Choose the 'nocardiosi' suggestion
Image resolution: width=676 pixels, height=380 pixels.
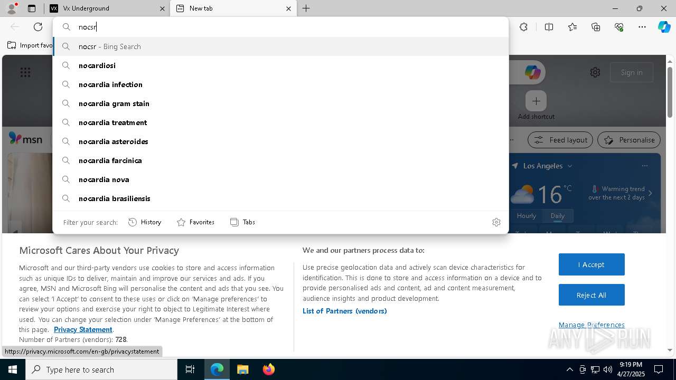[280, 65]
